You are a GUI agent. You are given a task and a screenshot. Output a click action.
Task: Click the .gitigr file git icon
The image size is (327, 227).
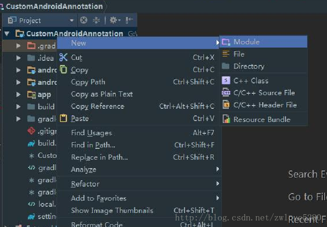tap(31, 131)
